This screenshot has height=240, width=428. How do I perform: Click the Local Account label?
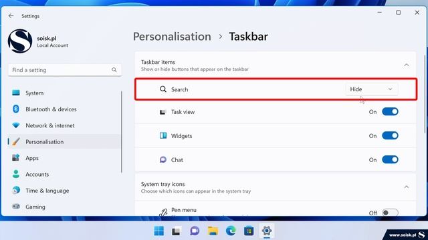click(52, 45)
